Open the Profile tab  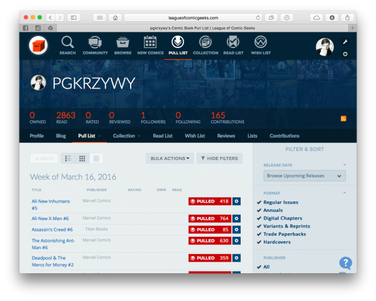(36, 136)
